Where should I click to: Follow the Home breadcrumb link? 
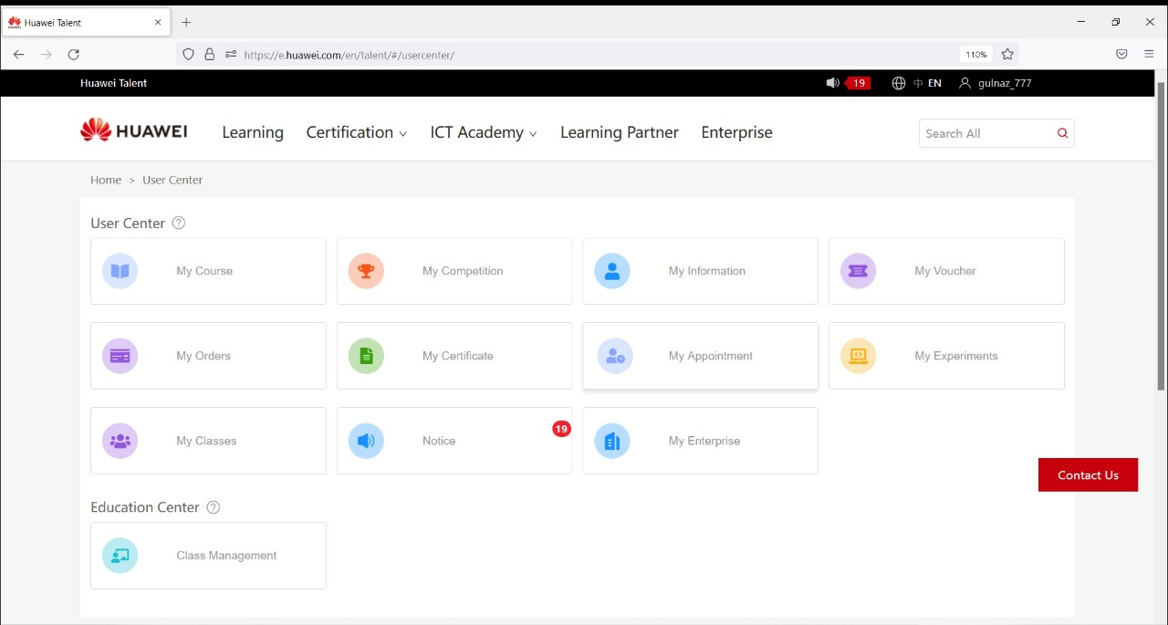[106, 180]
